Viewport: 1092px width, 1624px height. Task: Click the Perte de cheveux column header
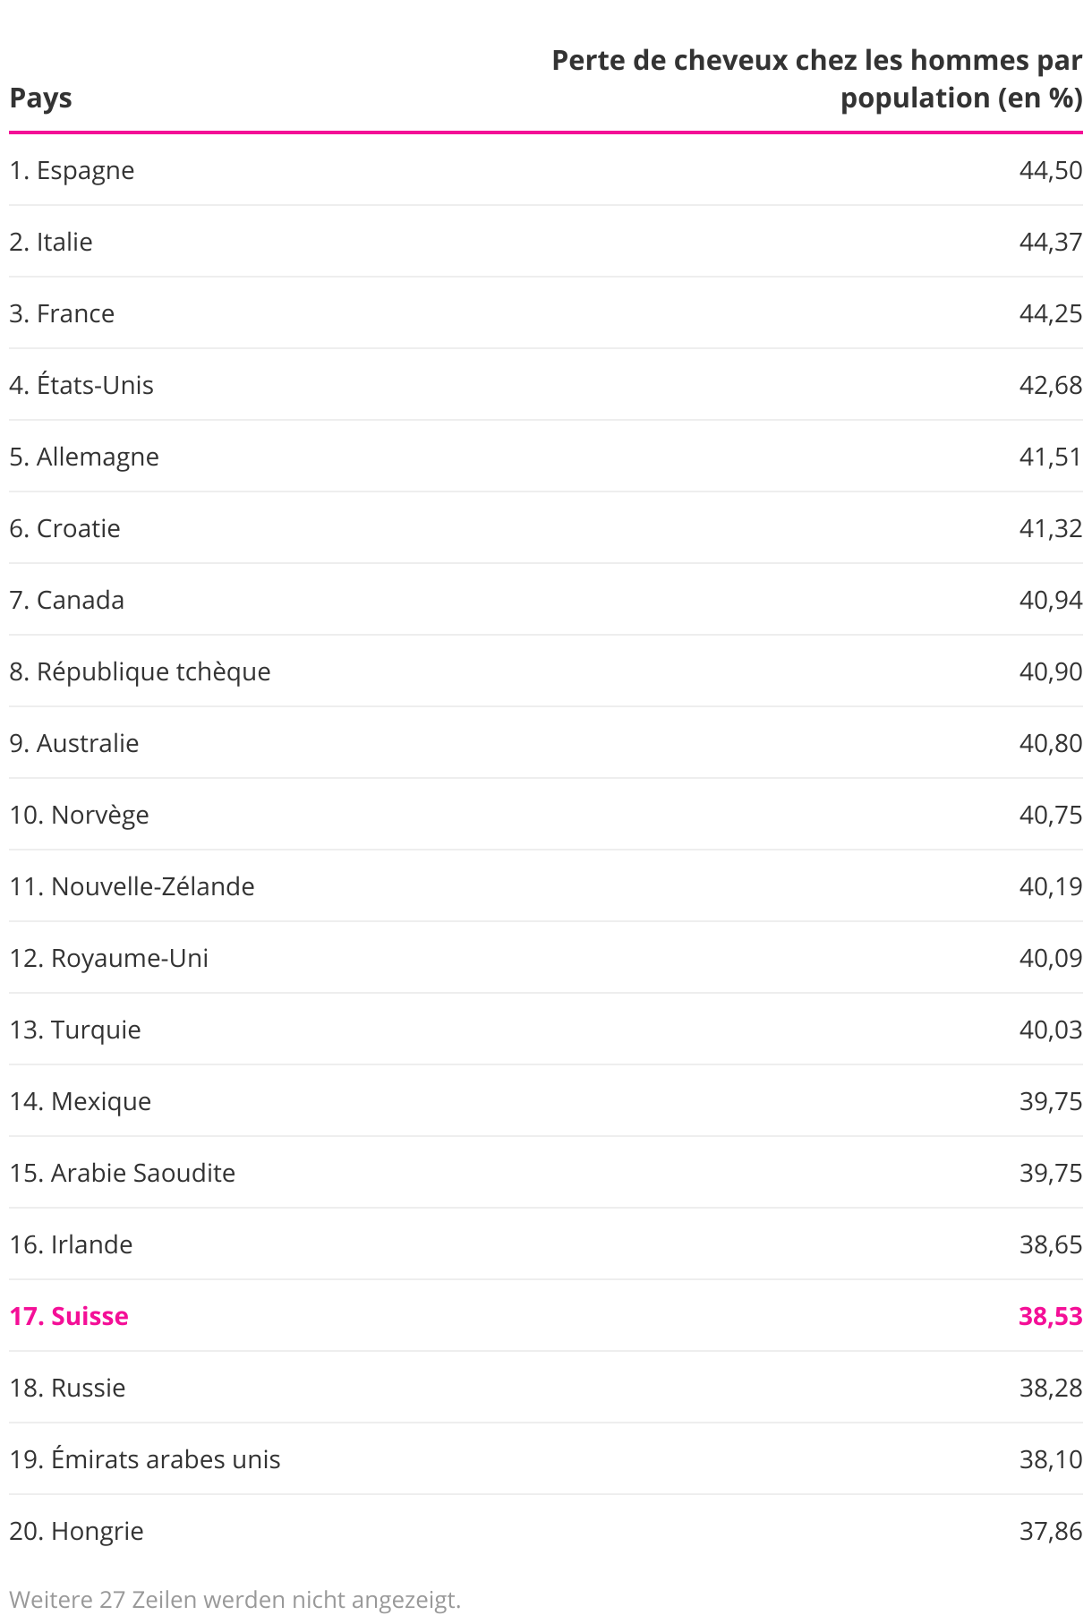click(817, 79)
